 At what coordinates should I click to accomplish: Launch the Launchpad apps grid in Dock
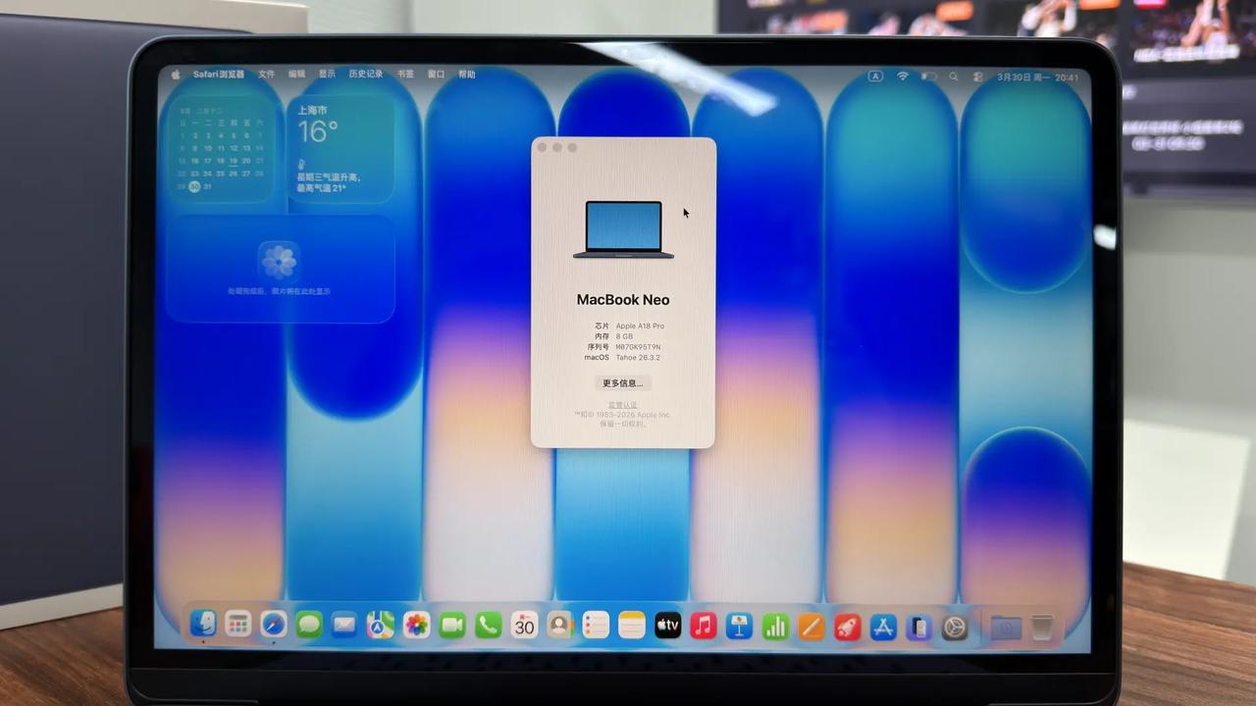click(x=238, y=624)
